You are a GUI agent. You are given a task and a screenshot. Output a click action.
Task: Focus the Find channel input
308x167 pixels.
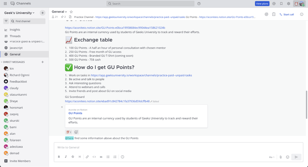(x=27, y=21)
